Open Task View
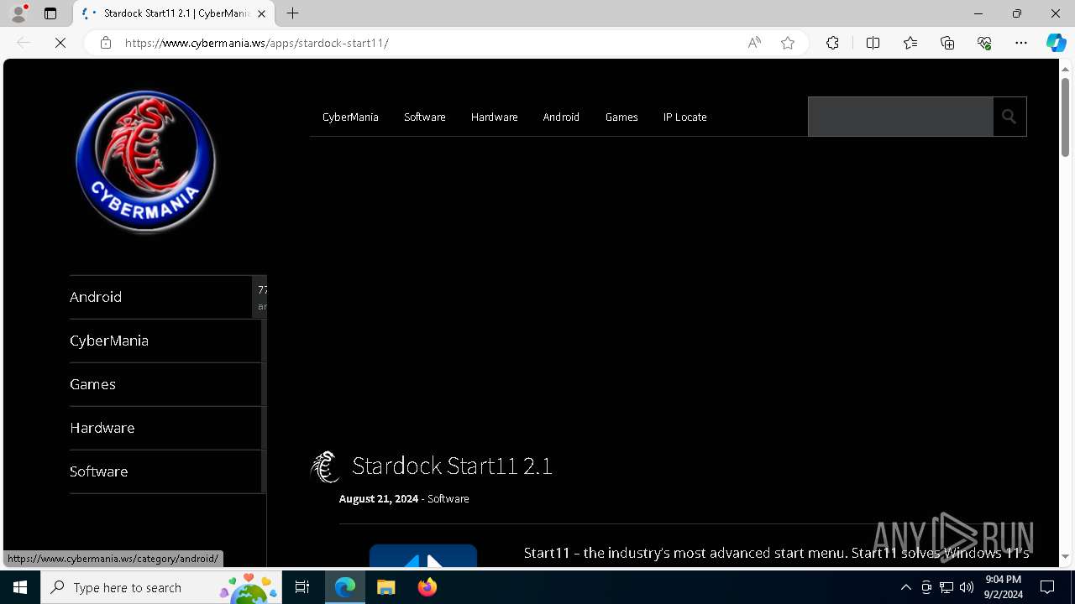Viewport: 1075px width, 604px height. [x=303, y=587]
